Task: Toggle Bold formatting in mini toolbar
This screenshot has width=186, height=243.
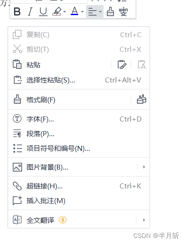Action: [17, 11]
